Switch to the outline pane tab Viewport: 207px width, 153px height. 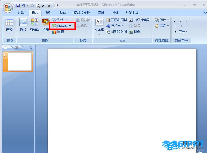tap(16, 48)
